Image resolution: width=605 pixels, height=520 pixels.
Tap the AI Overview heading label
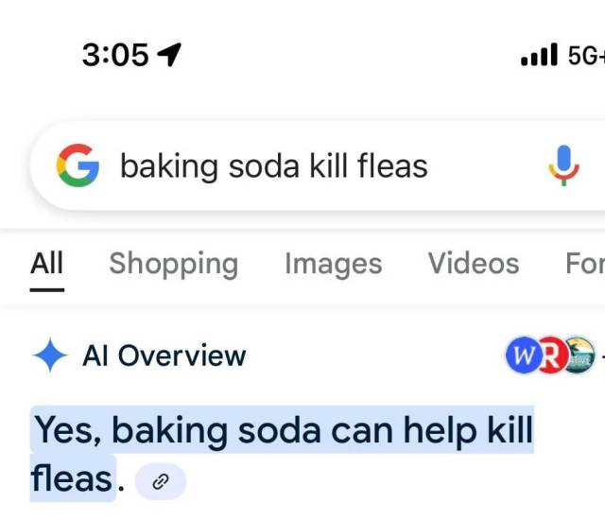[x=164, y=356]
